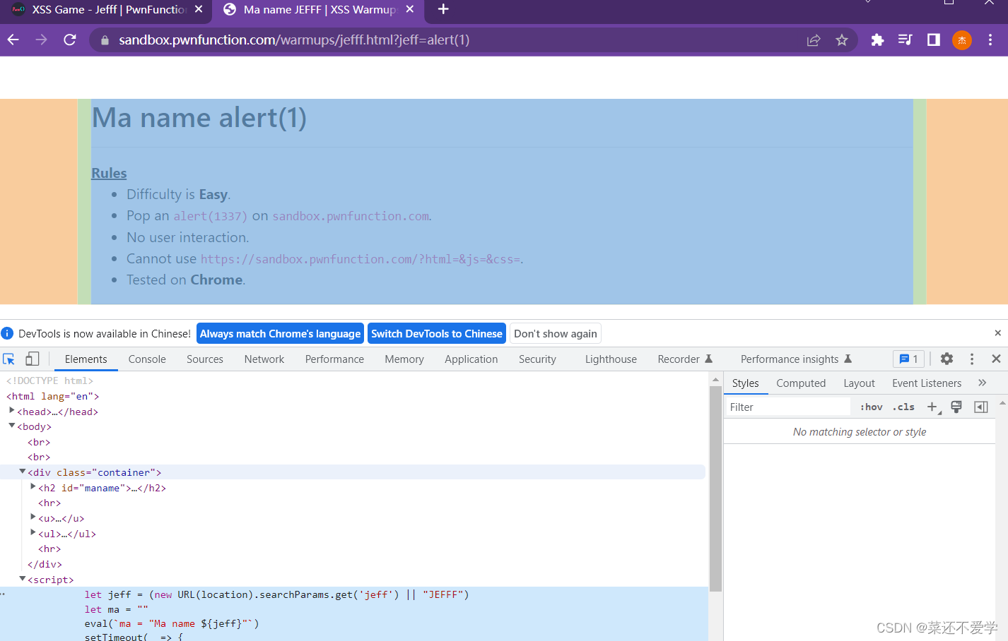Activate the inspect element picker
1008x641 pixels.
tap(9, 359)
